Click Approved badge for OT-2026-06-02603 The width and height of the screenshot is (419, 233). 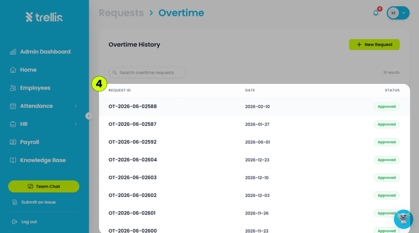click(x=387, y=178)
